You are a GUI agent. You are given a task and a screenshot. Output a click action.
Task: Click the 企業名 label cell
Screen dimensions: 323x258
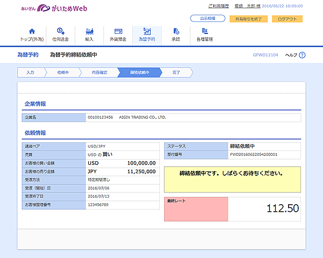54,118
